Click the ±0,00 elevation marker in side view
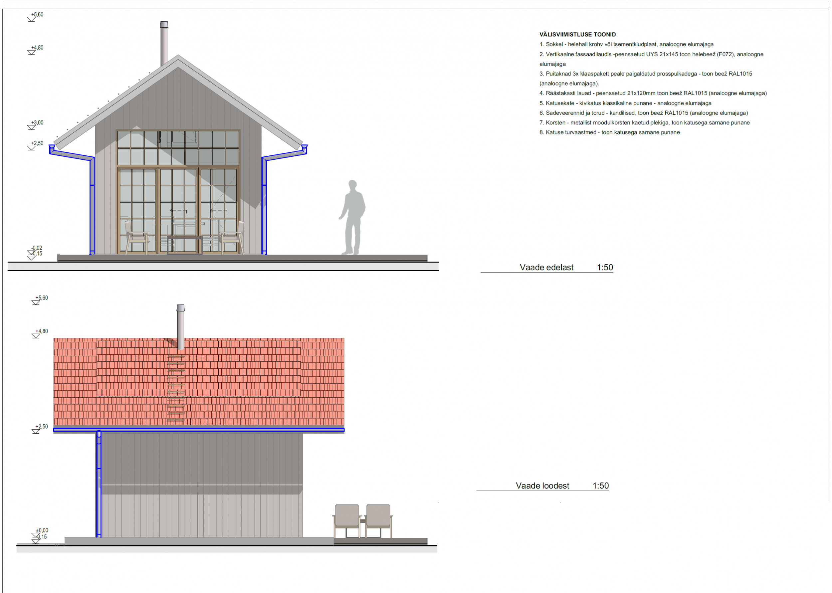This screenshot has width=832, height=593. (x=41, y=531)
